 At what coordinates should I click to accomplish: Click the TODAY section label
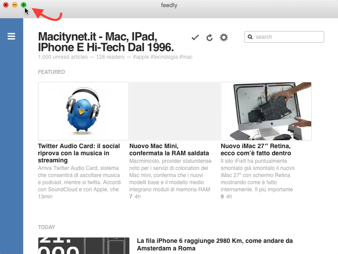tap(46, 227)
